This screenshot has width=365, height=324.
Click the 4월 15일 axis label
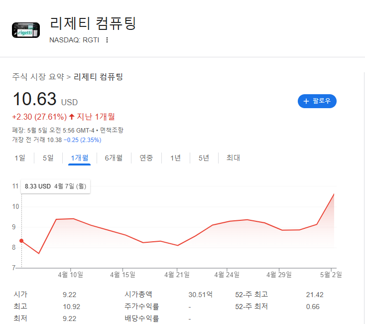122,275
